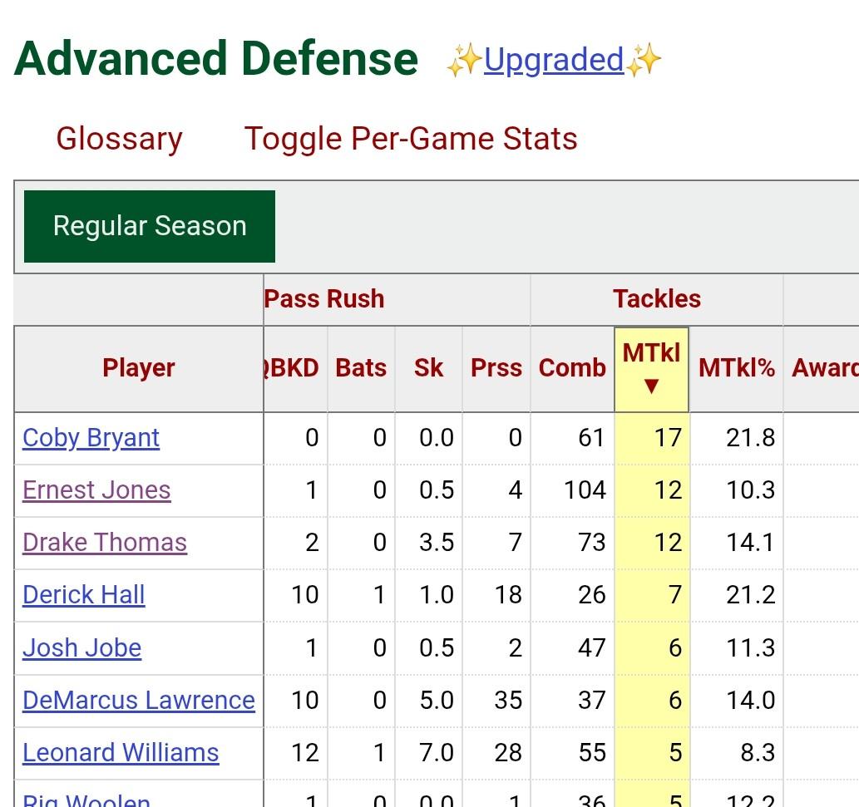Sort table by MTkl% column
The height and width of the screenshot is (807, 859).
pos(737,368)
